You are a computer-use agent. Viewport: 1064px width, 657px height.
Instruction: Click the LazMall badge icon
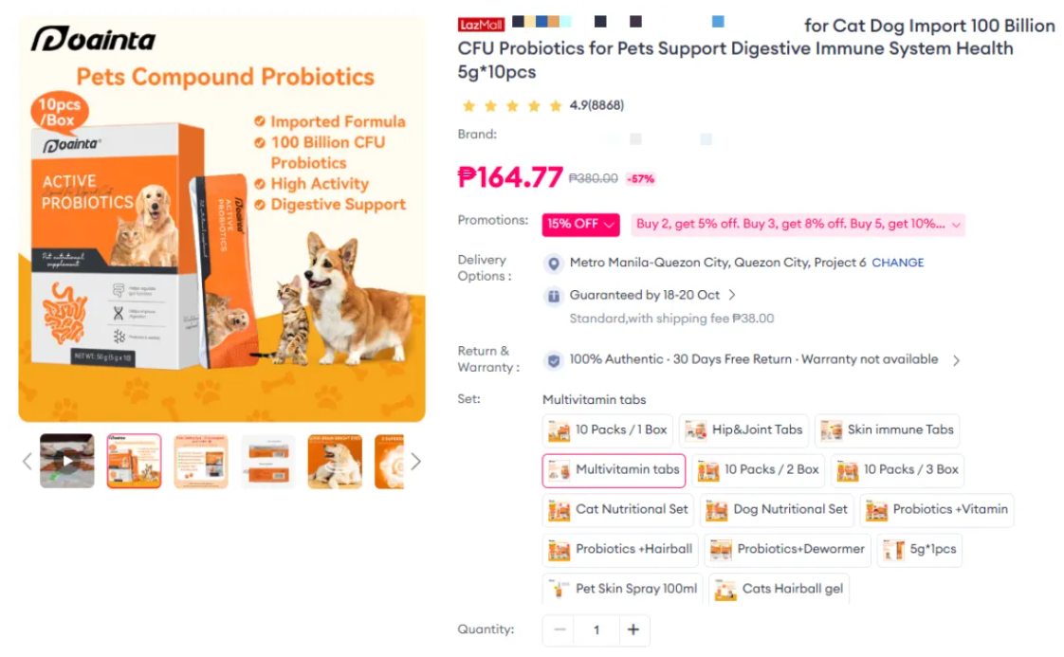click(481, 25)
